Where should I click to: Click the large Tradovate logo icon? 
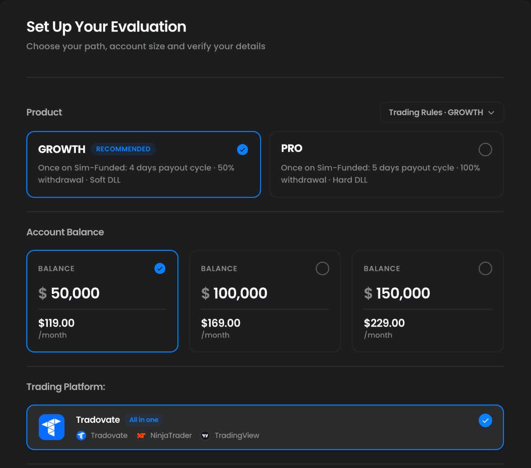pyautogui.click(x=51, y=427)
